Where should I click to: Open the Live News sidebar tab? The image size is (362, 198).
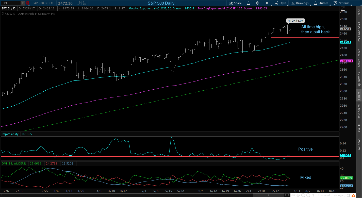(359, 145)
